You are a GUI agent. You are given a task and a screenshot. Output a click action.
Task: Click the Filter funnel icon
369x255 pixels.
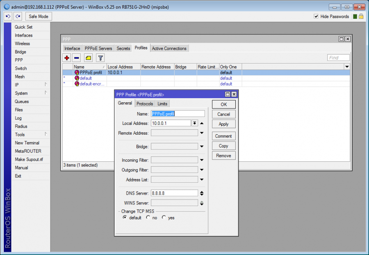click(100, 58)
